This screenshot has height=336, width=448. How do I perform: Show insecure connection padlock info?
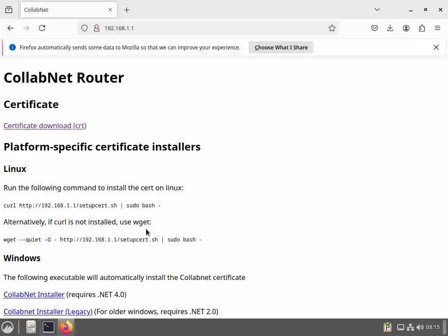tap(97, 28)
